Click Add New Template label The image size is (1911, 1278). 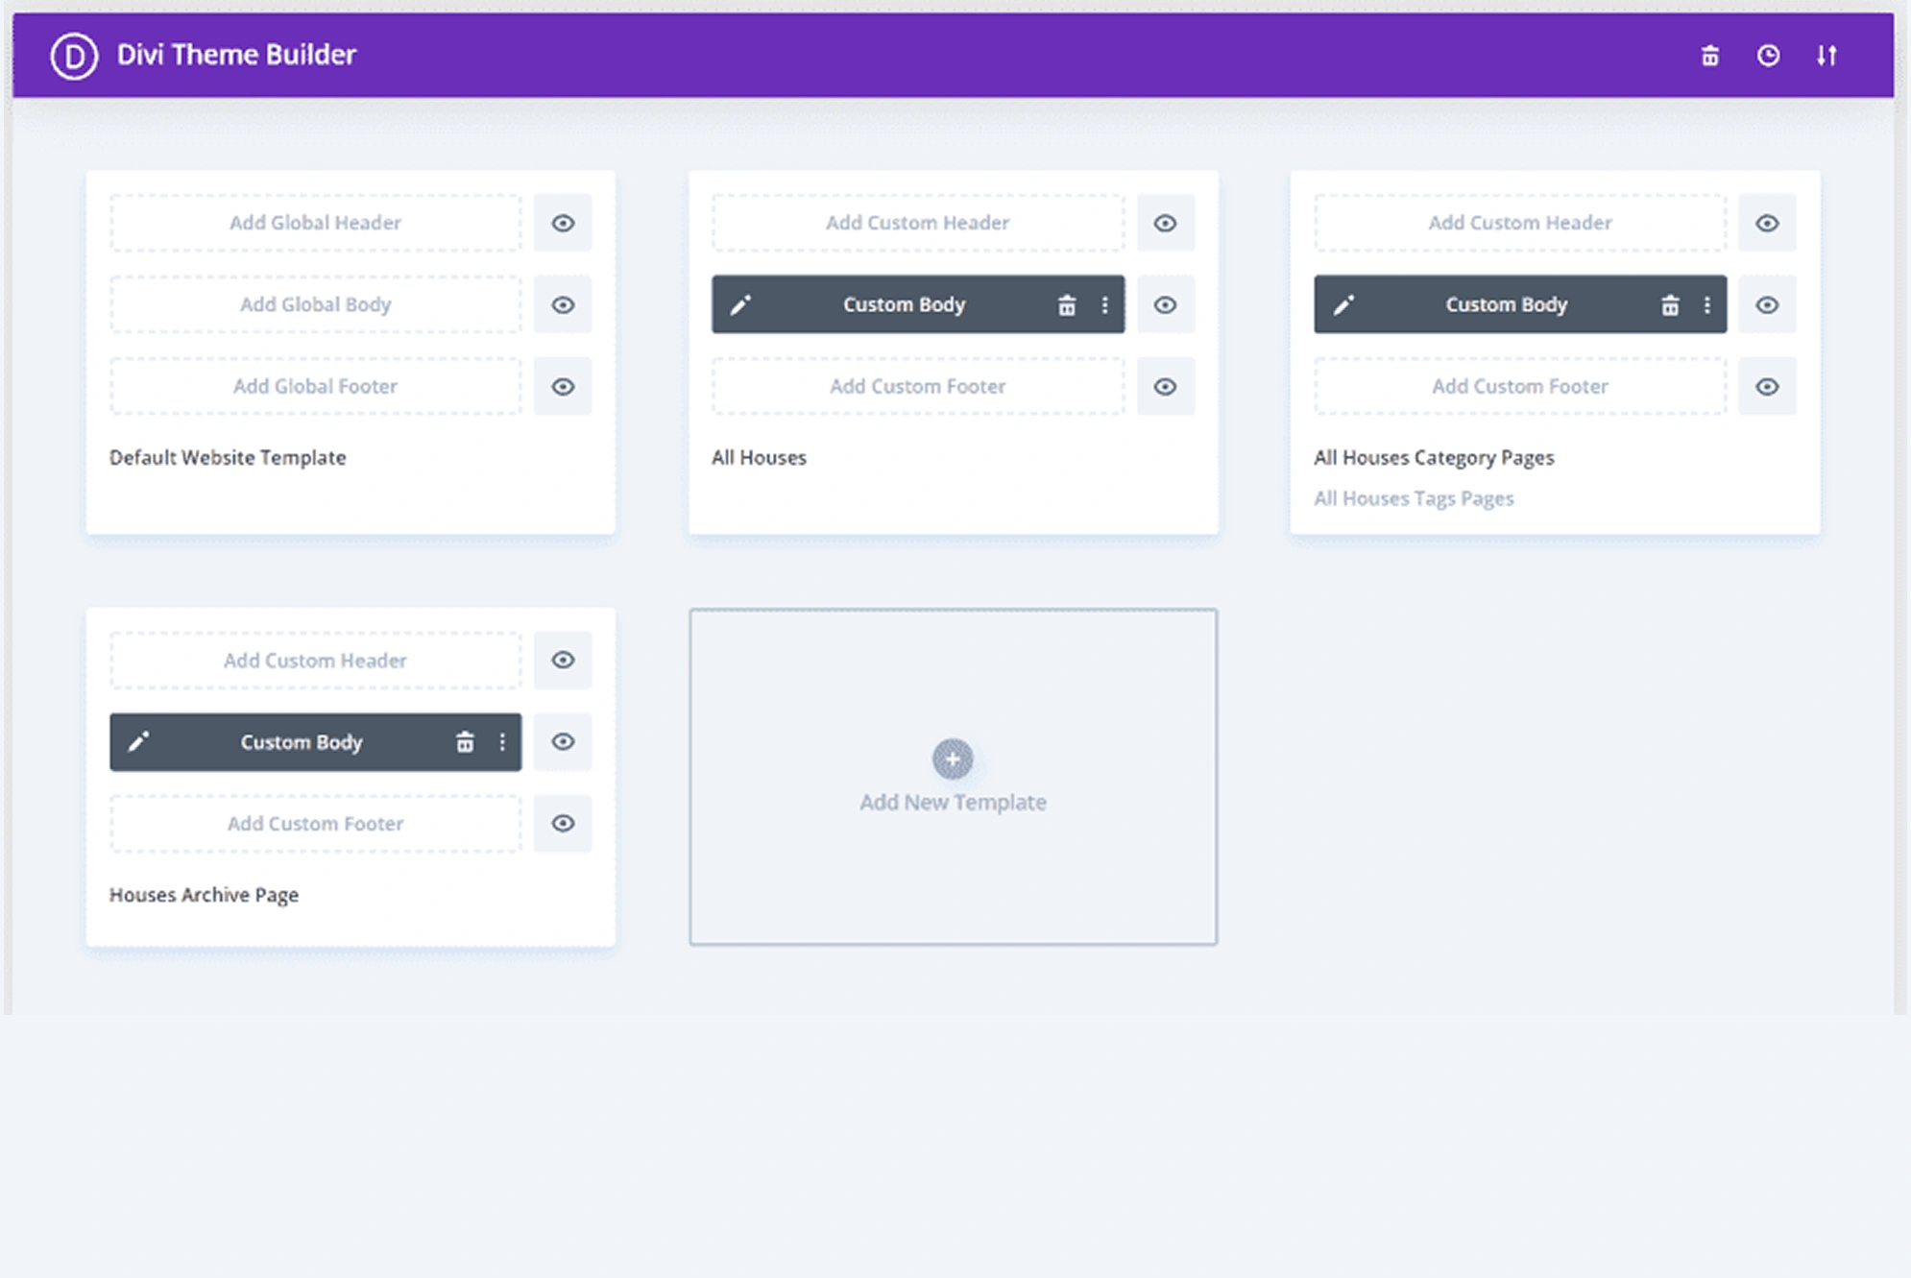(x=953, y=803)
